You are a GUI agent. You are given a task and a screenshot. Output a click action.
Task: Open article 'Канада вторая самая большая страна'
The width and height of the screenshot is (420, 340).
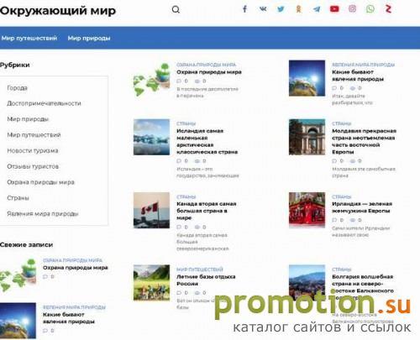tap(207, 211)
